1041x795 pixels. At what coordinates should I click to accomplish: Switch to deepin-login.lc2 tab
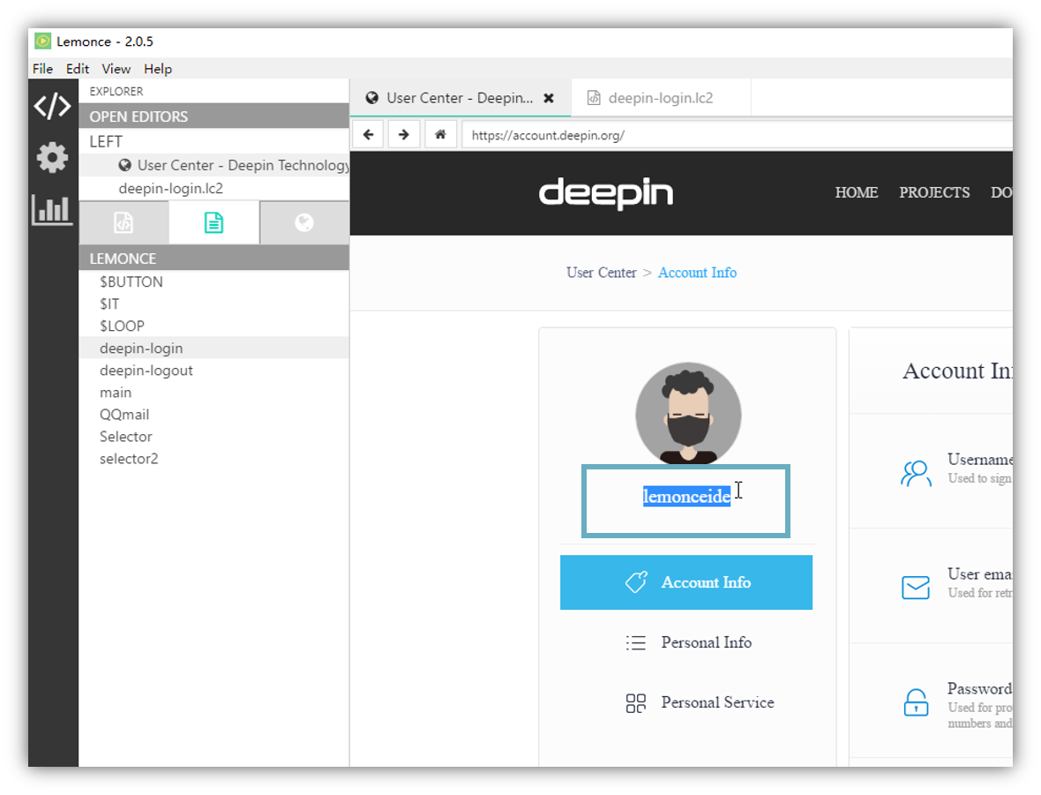coord(662,98)
